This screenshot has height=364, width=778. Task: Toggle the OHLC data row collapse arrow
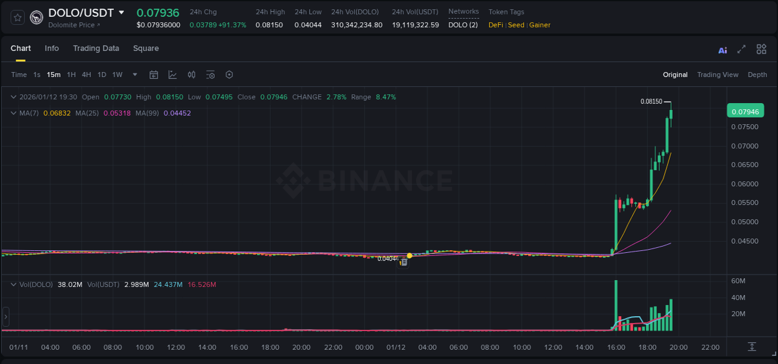tap(13, 97)
